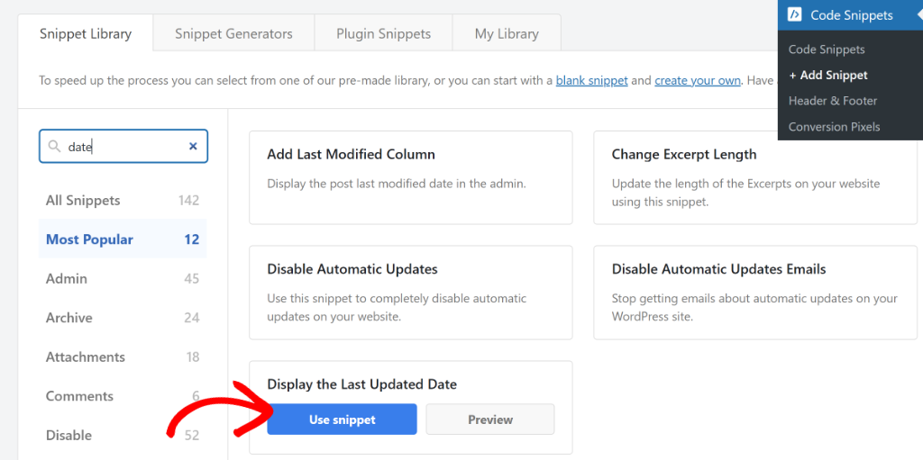This screenshot has height=460, width=923.
Task: Go to the My Library tab
Action: 507,34
